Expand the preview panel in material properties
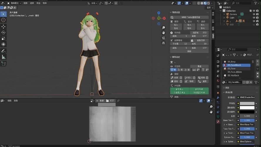261x147 pixels. point(224,88)
